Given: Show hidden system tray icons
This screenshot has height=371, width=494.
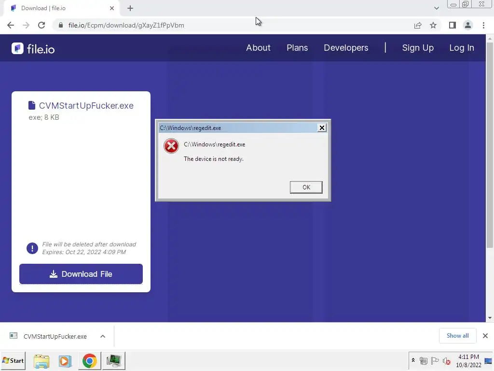Looking at the screenshot, I should (413, 360).
